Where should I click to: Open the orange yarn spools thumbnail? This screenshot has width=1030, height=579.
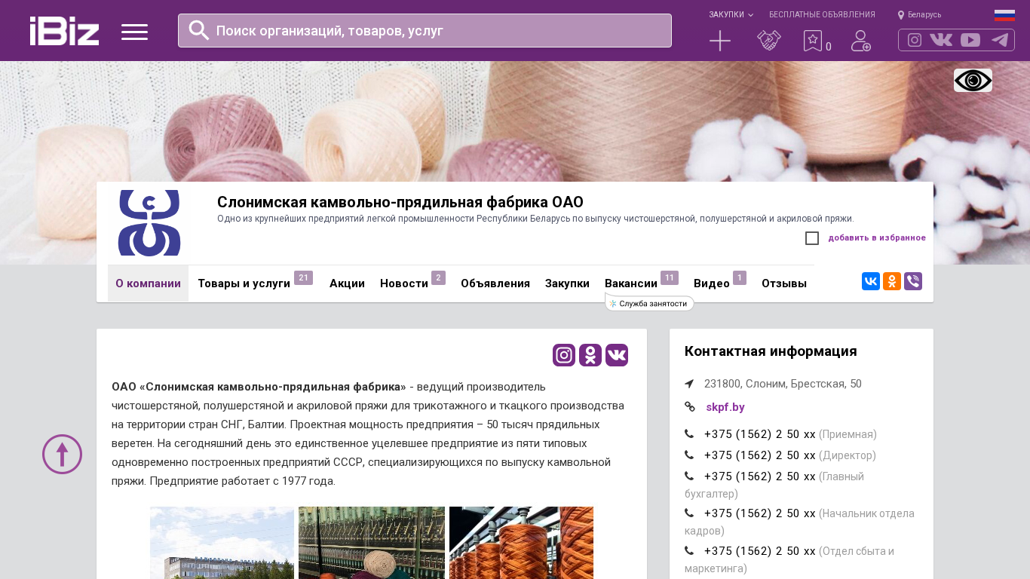pos(521,543)
